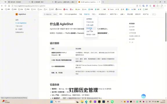Open 为什么选 AgileShot navbar link

70,14
